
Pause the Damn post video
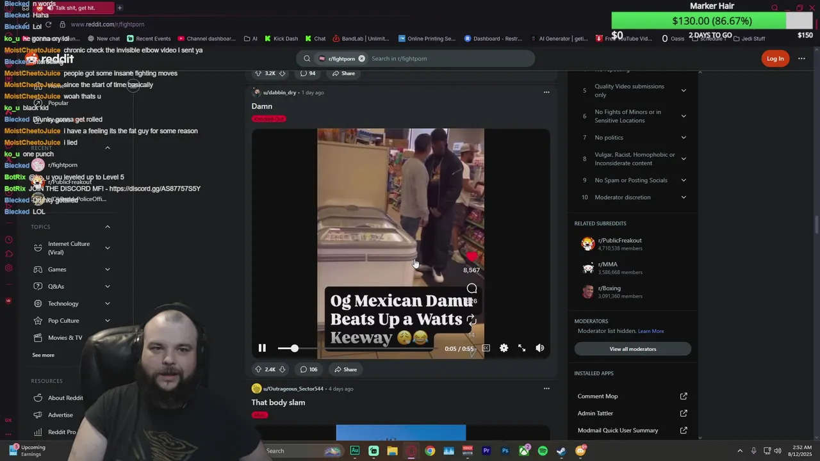pyautogui.click(x=262, y=348)
